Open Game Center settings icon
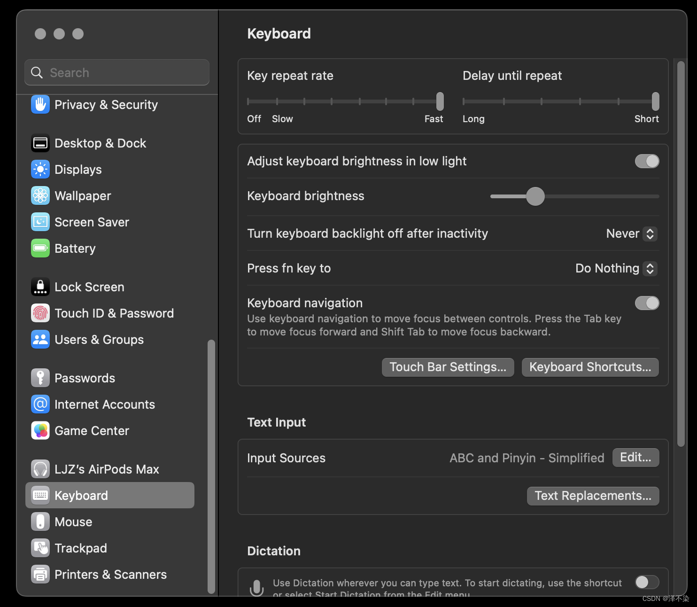 (x=40, y=430)
